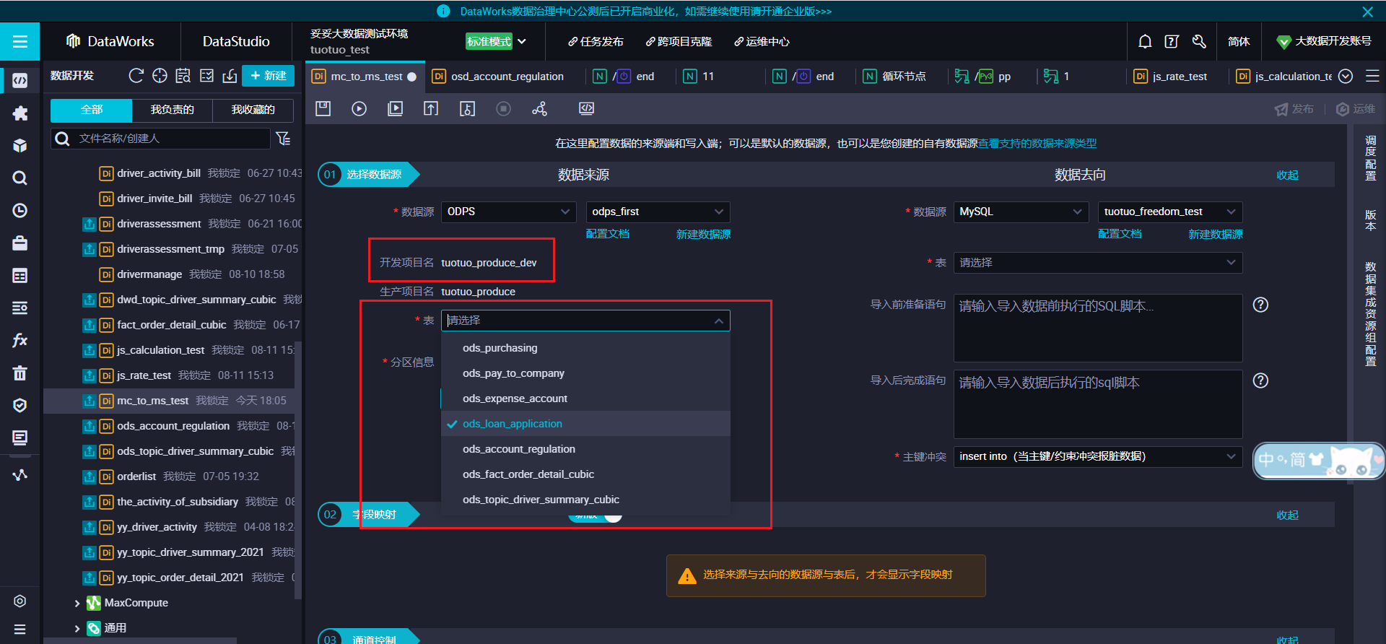
Task: Open 任务发布 link in header
Action: tap(596, 42)
